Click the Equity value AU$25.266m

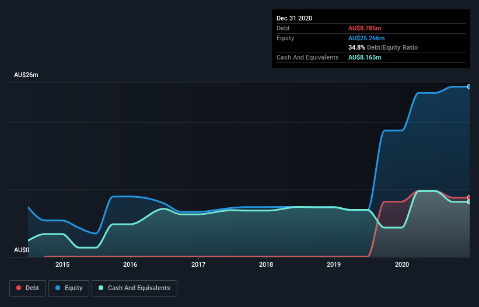[366, 38]
